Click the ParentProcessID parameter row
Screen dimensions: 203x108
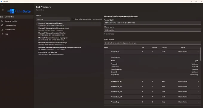coord(154,69)
